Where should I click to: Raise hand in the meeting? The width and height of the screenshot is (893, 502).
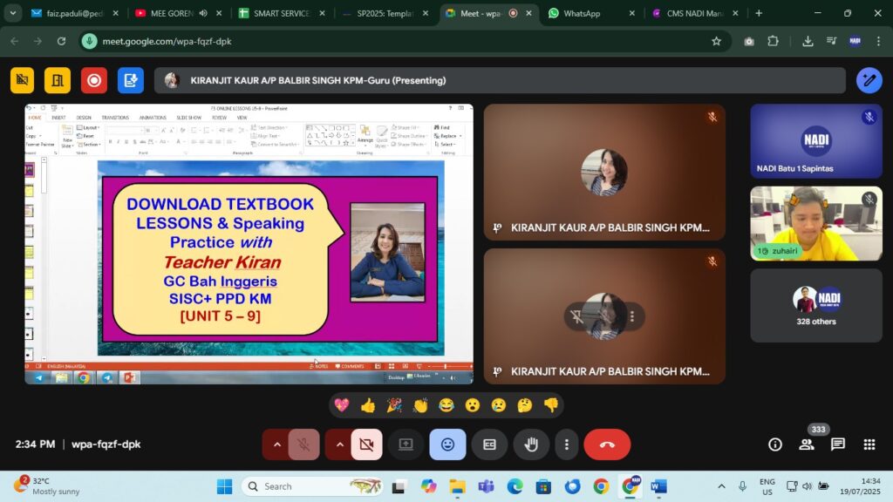coord(530,444)
